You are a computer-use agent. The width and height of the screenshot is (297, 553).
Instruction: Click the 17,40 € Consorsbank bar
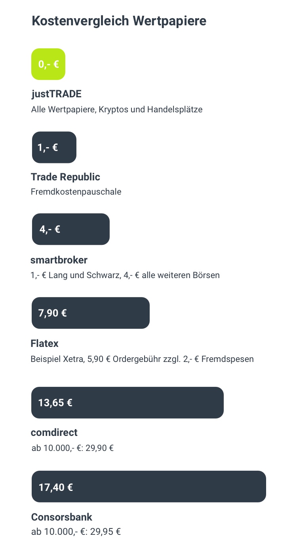pos(149,487)
